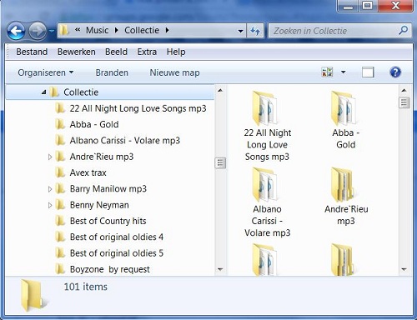Image resolution: width=417 pixels, height=320 pixels.
Task: Expand the arrow after Music breadcrumb
Action: point(117,30)
